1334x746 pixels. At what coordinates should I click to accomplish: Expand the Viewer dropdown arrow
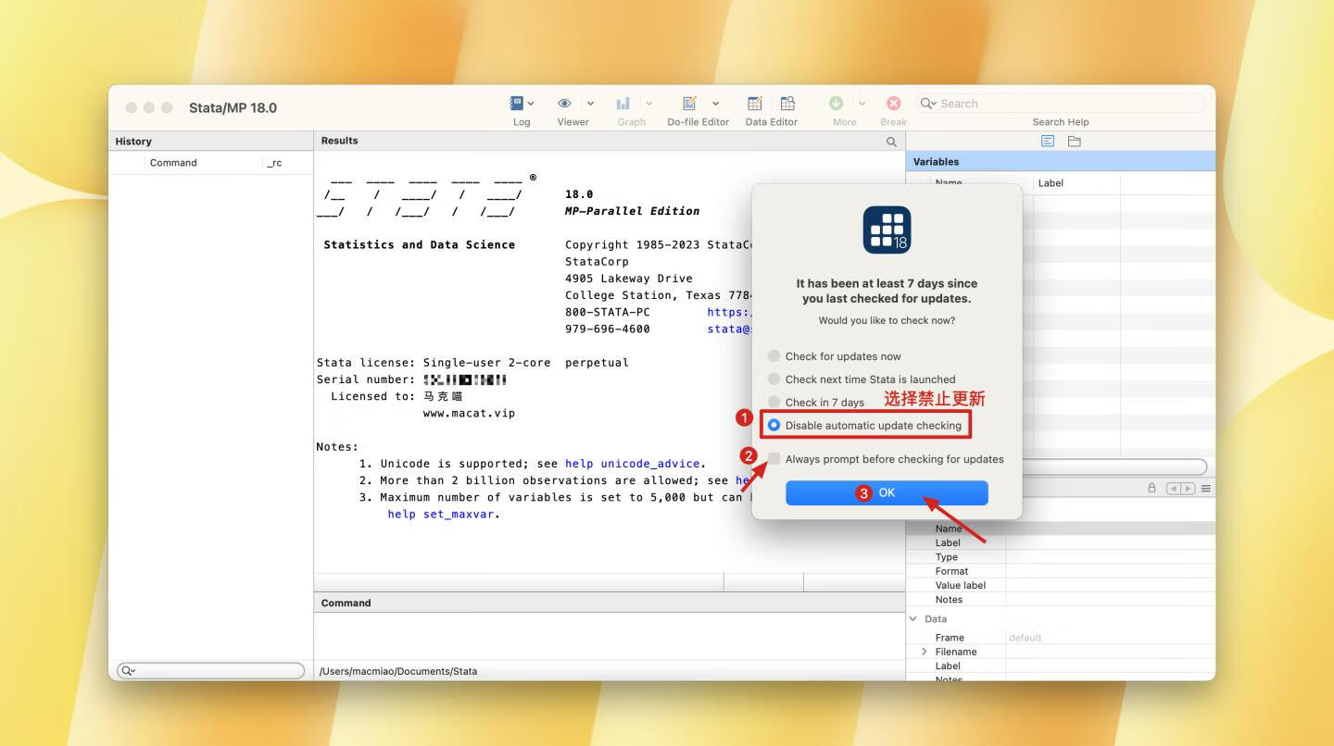click(590, 104)
